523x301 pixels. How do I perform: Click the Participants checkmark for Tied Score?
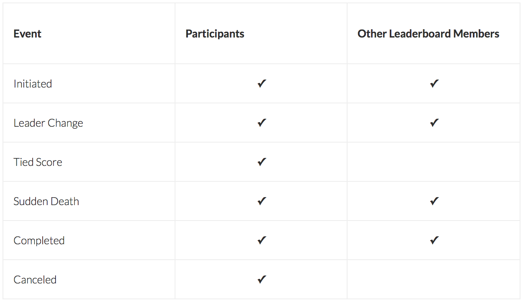click(x=261, y=162)
